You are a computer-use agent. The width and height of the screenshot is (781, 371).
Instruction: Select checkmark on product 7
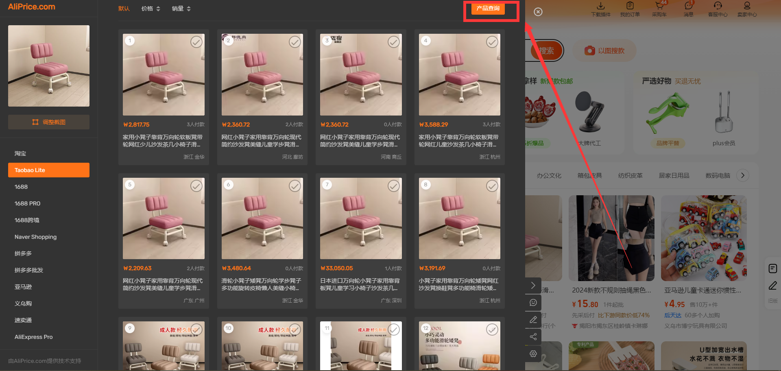(x=394, y=186)
